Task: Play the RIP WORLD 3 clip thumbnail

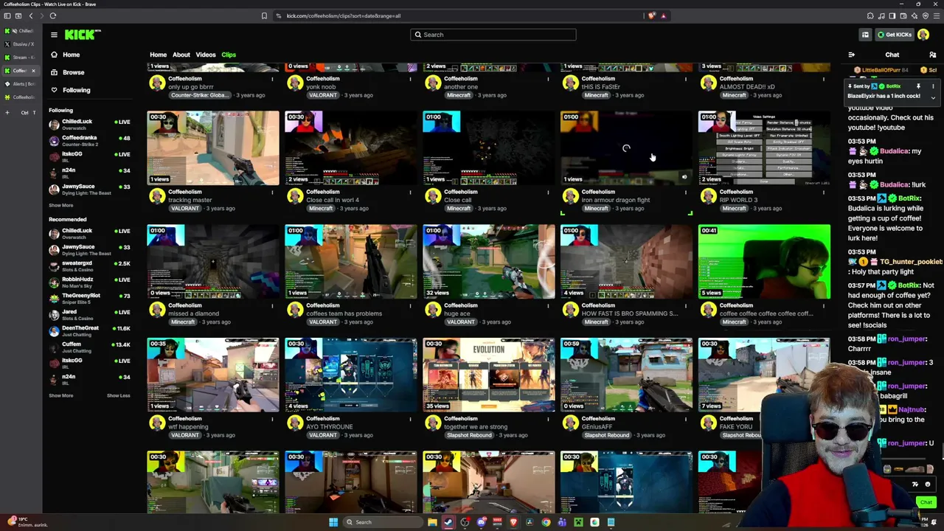Action: [x=764, y=148]
